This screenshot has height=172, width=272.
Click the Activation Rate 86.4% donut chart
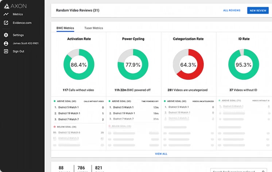(79, 64)
